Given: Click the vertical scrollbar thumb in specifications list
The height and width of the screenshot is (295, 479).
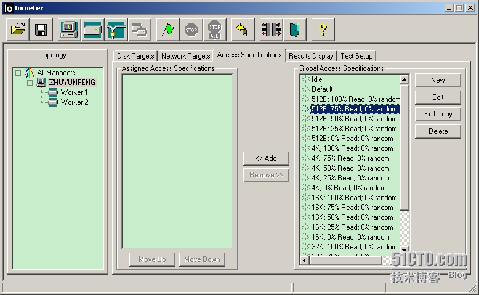Looking at the screenshot, I should [x=404, y=147].
